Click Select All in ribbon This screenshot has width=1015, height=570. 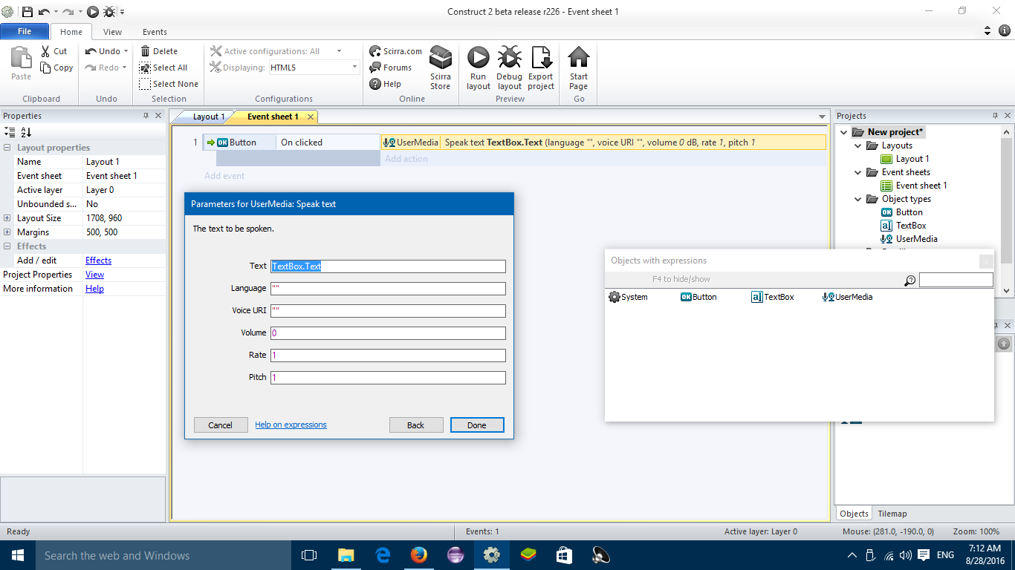coord(163,68)
